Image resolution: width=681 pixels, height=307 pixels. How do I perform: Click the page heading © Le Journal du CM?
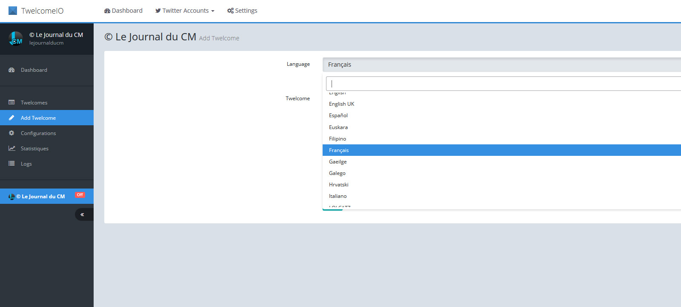point(150,37)
